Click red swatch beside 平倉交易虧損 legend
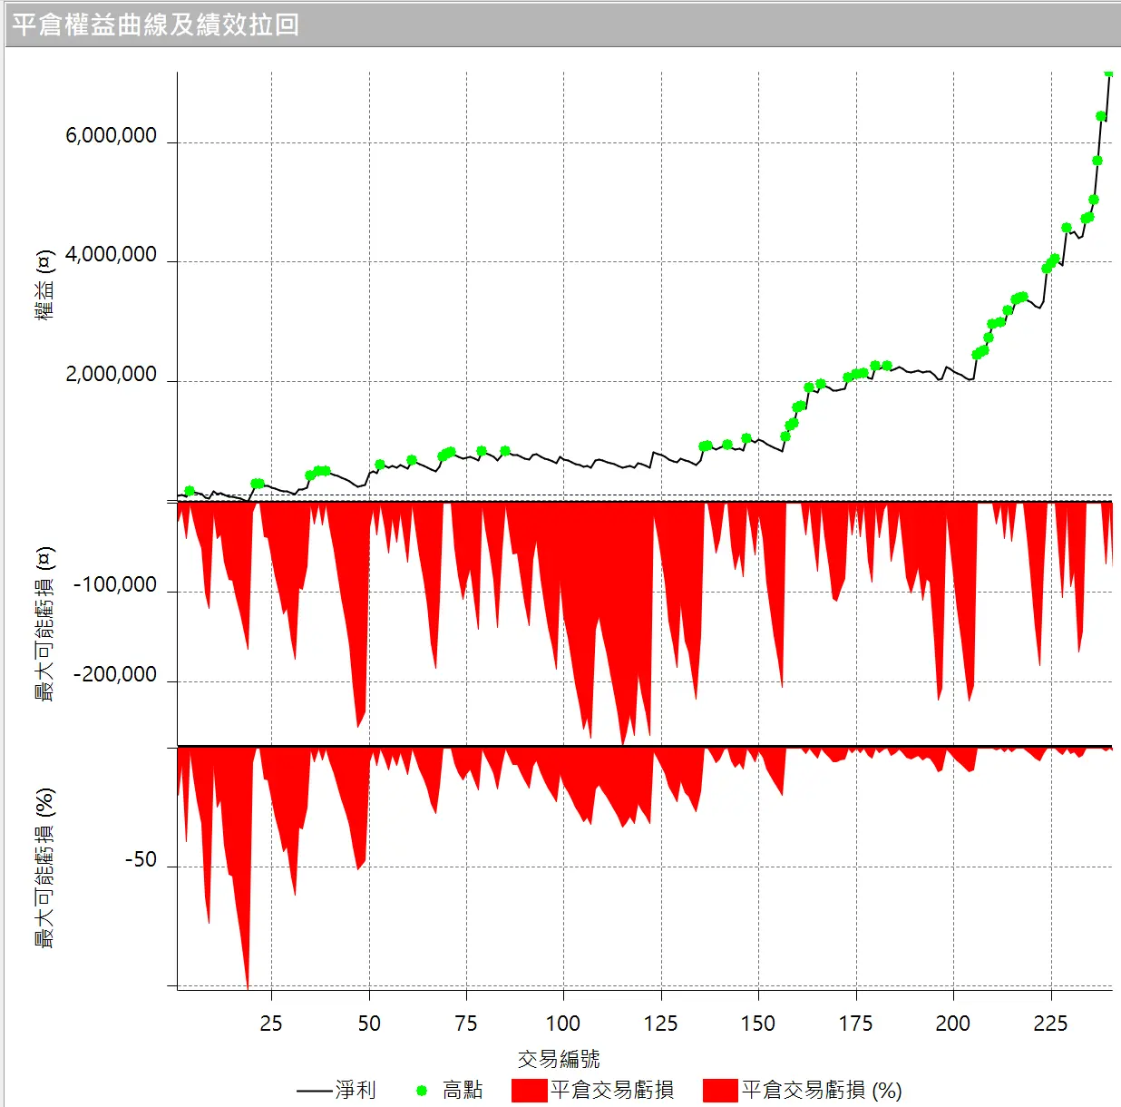The width and height of the screenshot is (1121, 1107). (529, 1091)
